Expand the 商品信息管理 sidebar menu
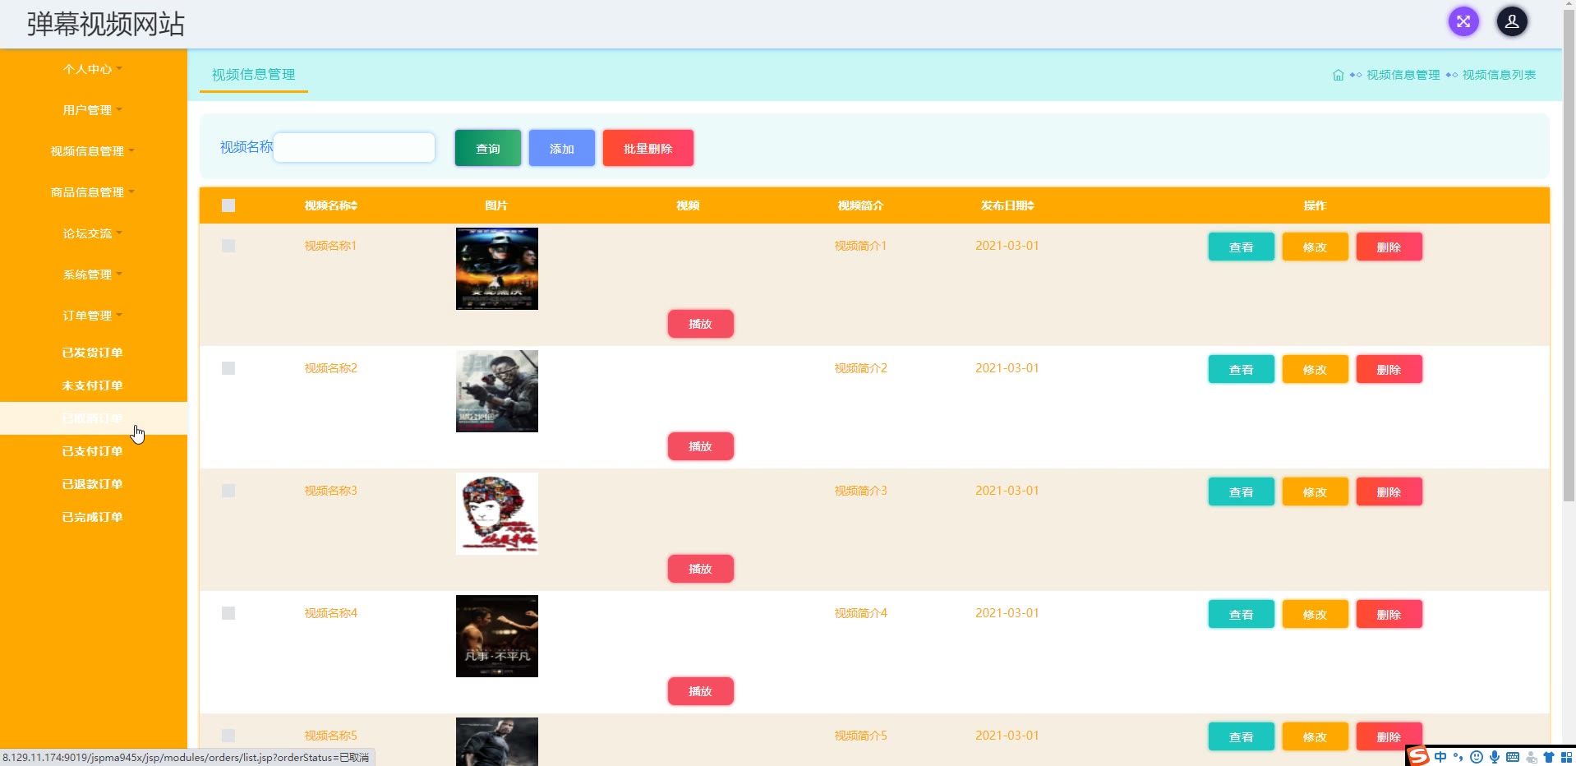 (93, 192)
